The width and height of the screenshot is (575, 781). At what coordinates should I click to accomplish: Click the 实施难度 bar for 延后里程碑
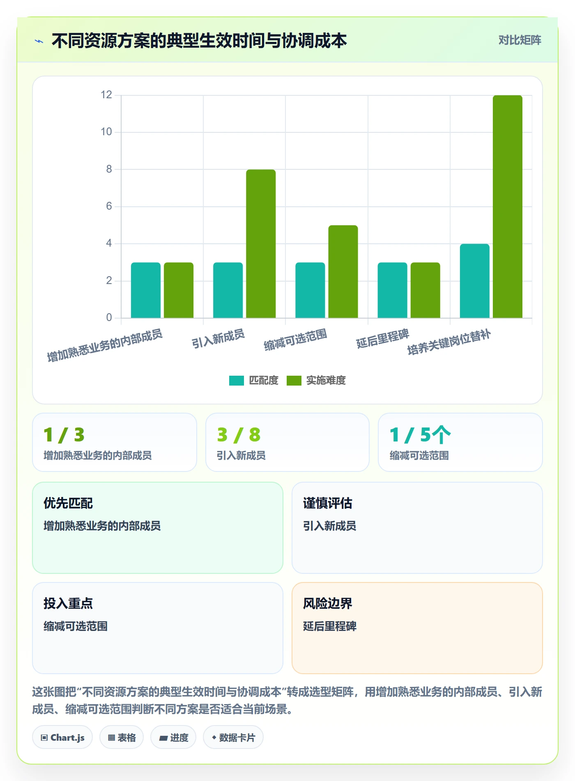pos(425,290)
